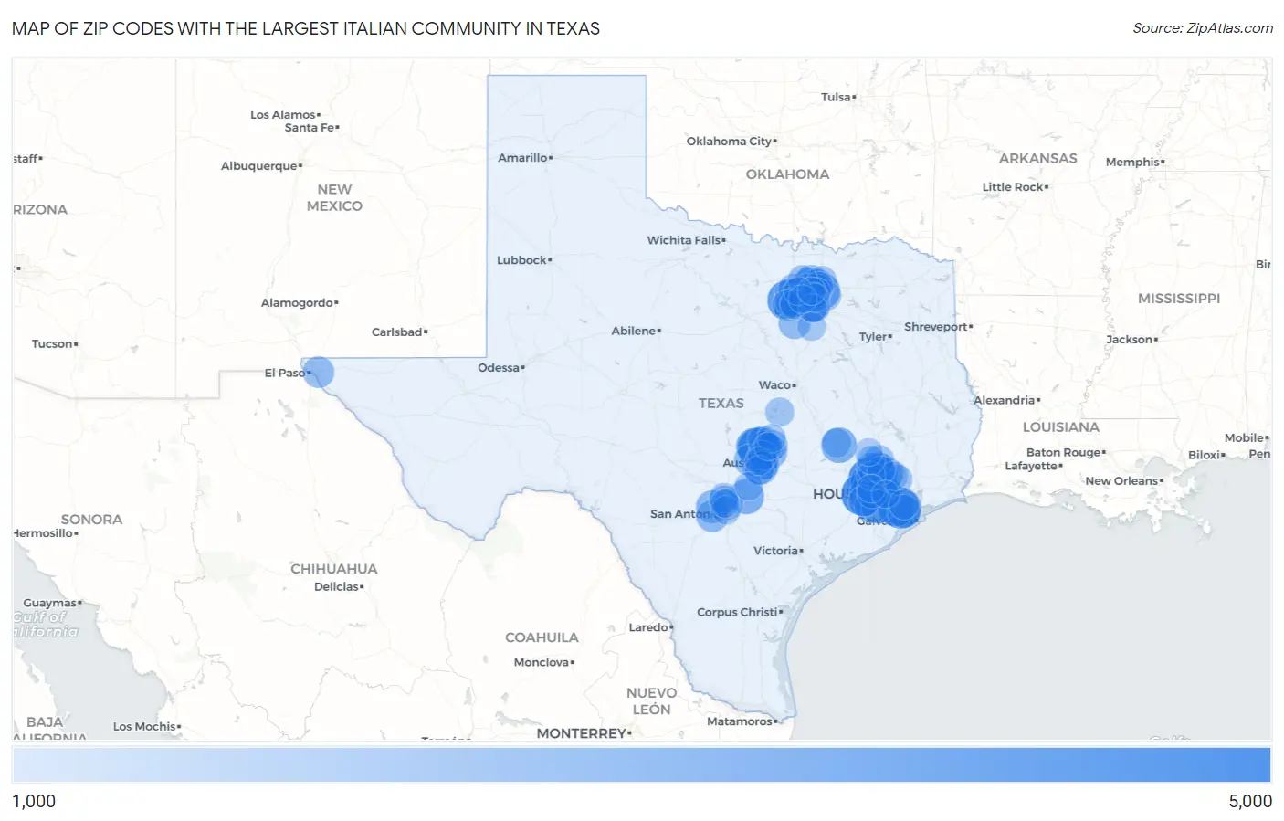
Task: Click the Little Rock label
Action: [1013, 187]
